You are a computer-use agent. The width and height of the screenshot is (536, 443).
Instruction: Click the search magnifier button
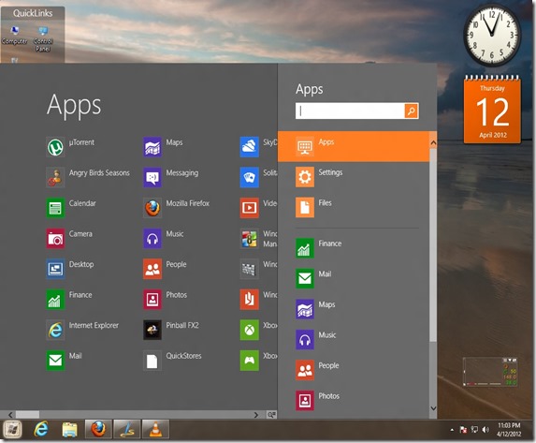coord(412,111)
